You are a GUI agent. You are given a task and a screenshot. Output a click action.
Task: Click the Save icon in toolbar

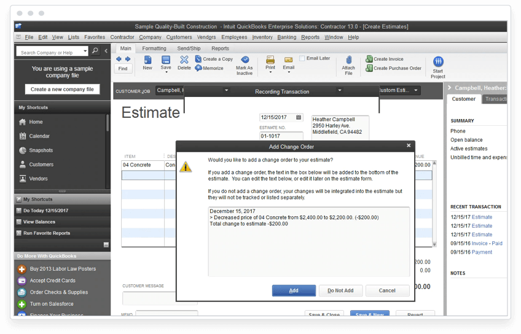(x=166, y=60)
